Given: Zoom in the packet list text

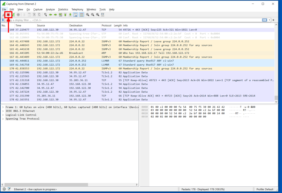Looking at the screenshot, I should (88, 15).
